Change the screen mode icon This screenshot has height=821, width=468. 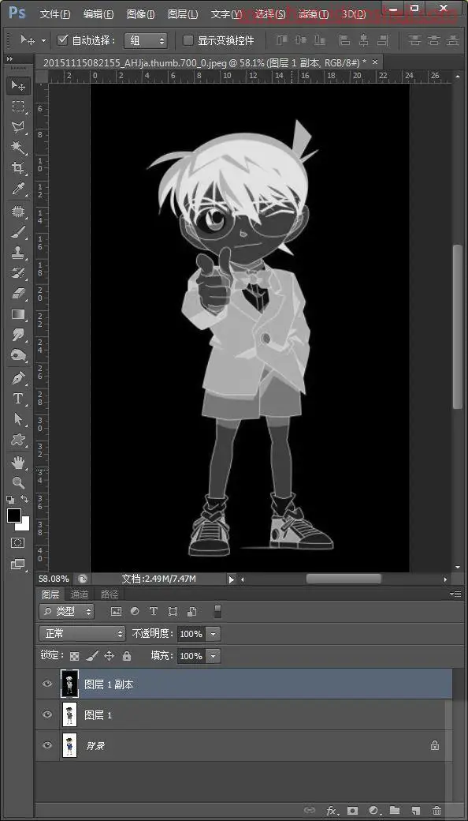(x=18, y=564)
